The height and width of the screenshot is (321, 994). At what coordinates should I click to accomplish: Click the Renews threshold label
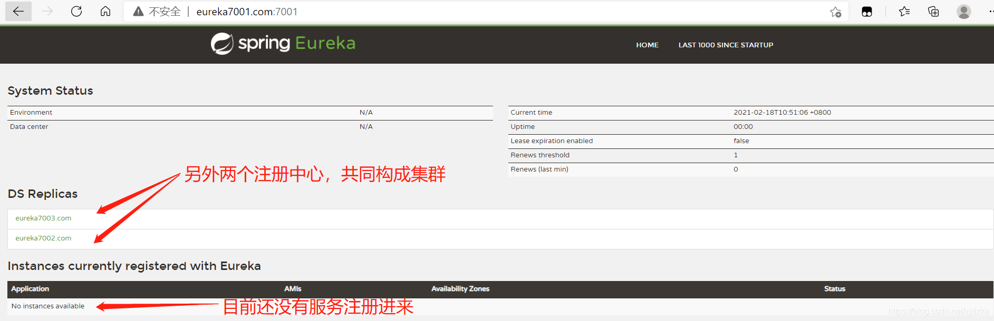[540, 155]
